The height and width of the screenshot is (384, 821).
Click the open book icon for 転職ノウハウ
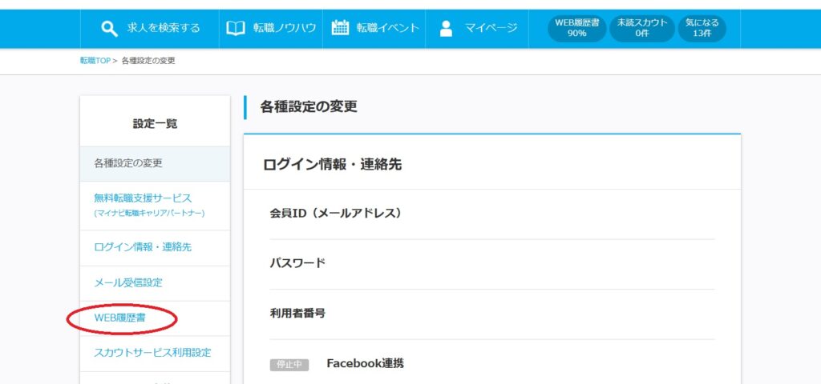(x=235, y=28)
